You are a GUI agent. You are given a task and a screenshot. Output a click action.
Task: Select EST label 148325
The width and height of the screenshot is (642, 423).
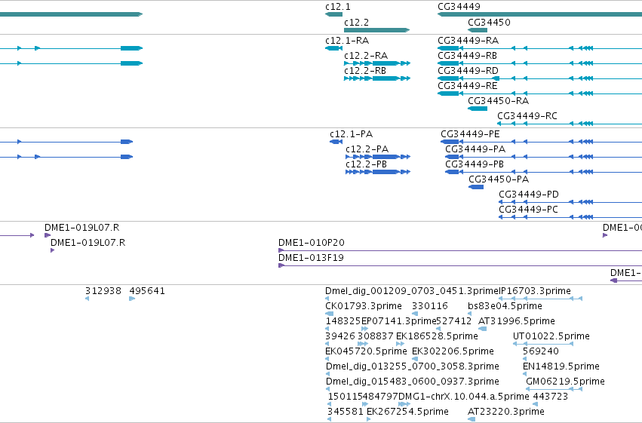pos(343,321)
